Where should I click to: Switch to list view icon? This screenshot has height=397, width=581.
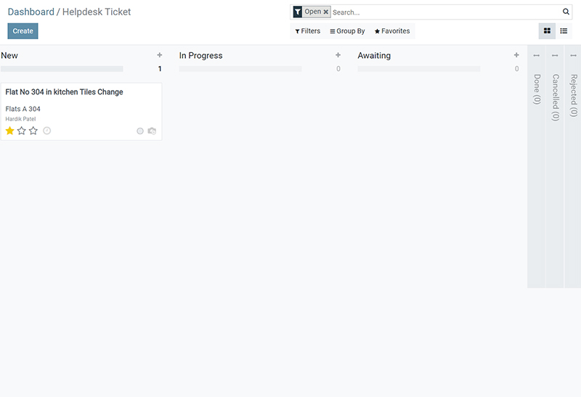pos(564,31)
